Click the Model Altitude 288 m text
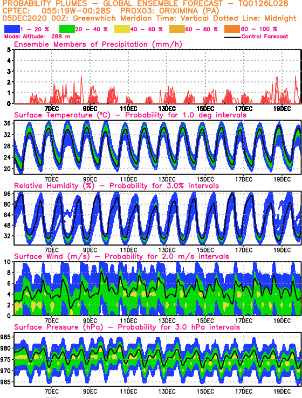Screen dimensions: 302x398 (x=37, y=37)
